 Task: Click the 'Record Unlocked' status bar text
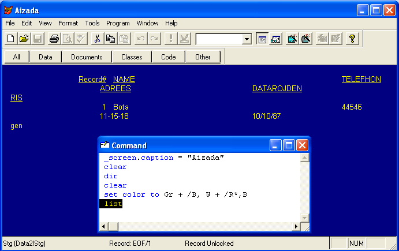tap(209, 243)
